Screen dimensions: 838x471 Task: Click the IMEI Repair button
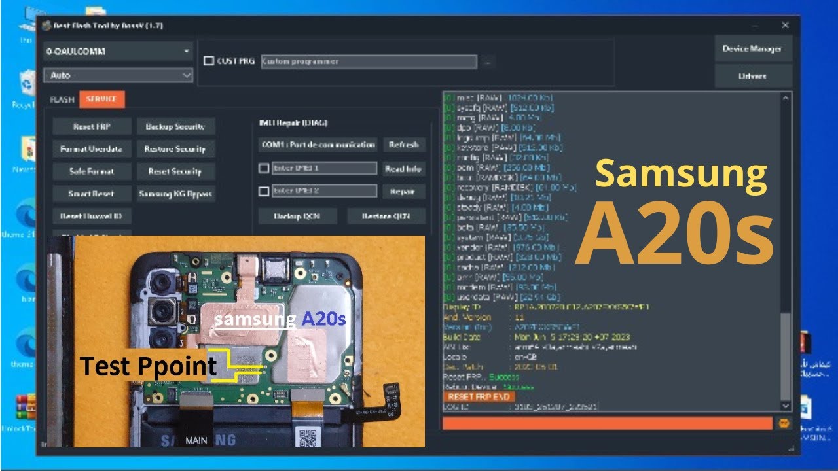point(404,192)
